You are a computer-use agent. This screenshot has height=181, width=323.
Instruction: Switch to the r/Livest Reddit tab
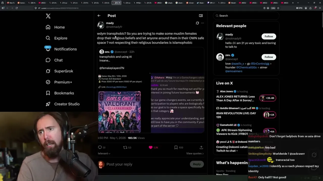(191, 3)
